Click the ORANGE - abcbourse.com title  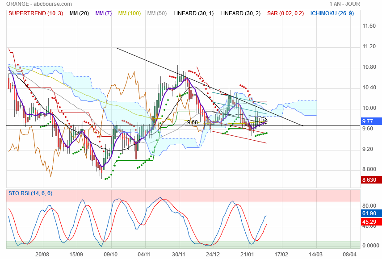click(x=39, y=4)
